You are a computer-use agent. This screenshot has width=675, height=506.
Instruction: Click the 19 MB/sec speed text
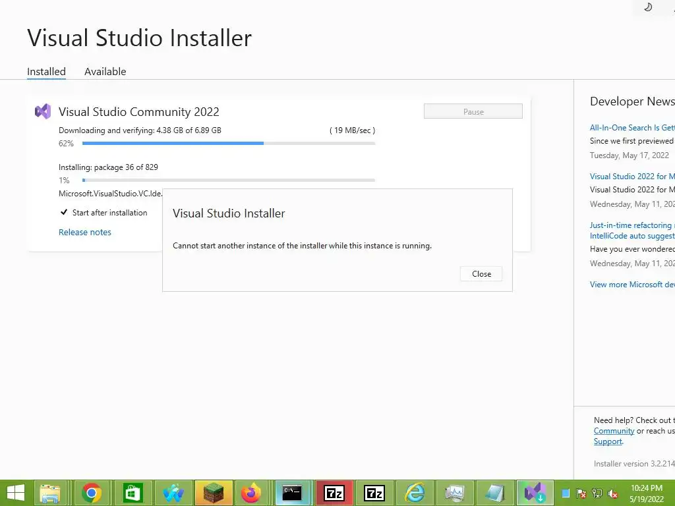click(x=352, y=130)
